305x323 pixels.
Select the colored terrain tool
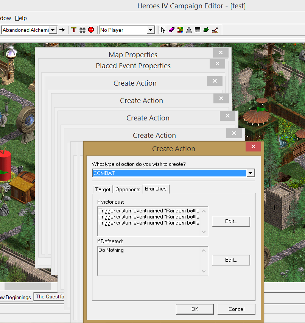tap(180, 30)
